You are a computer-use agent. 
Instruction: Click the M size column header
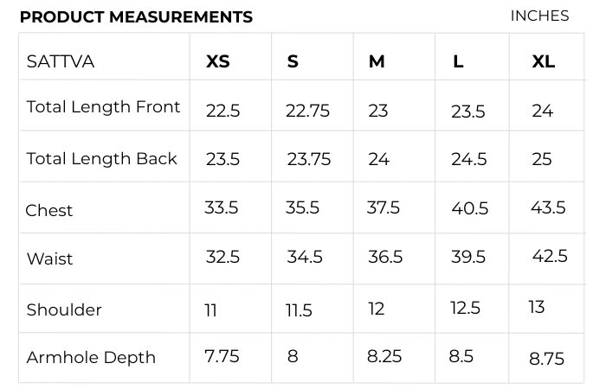(377, 61)
